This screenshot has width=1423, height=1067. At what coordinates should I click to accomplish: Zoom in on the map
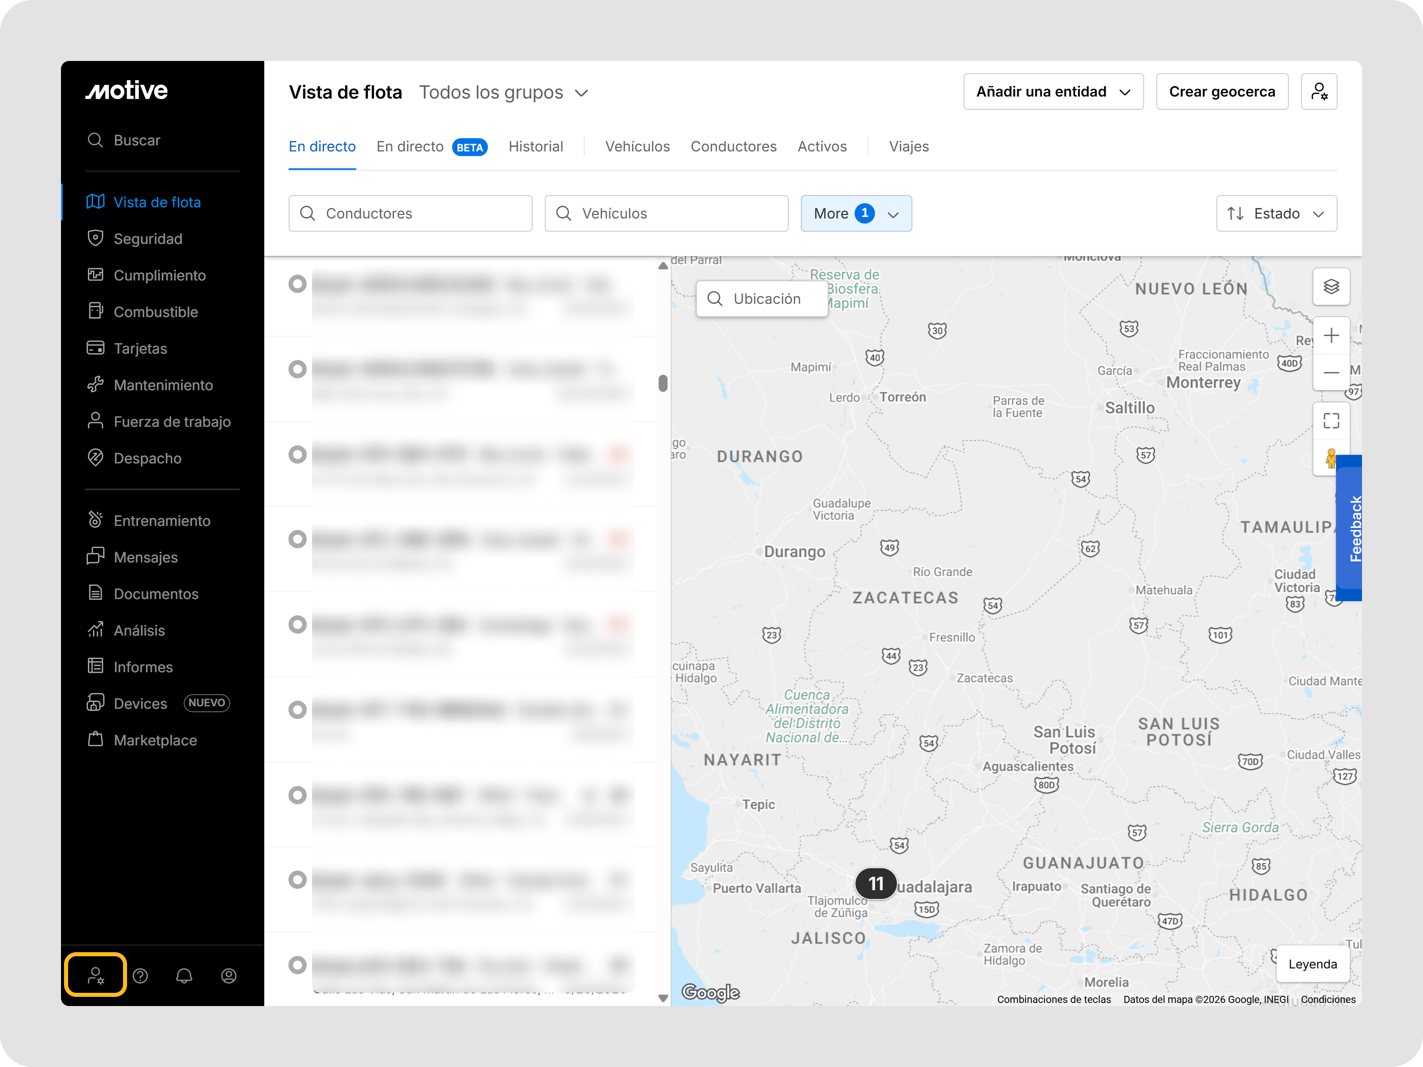pyautogui.click(x=1331, y=336)
